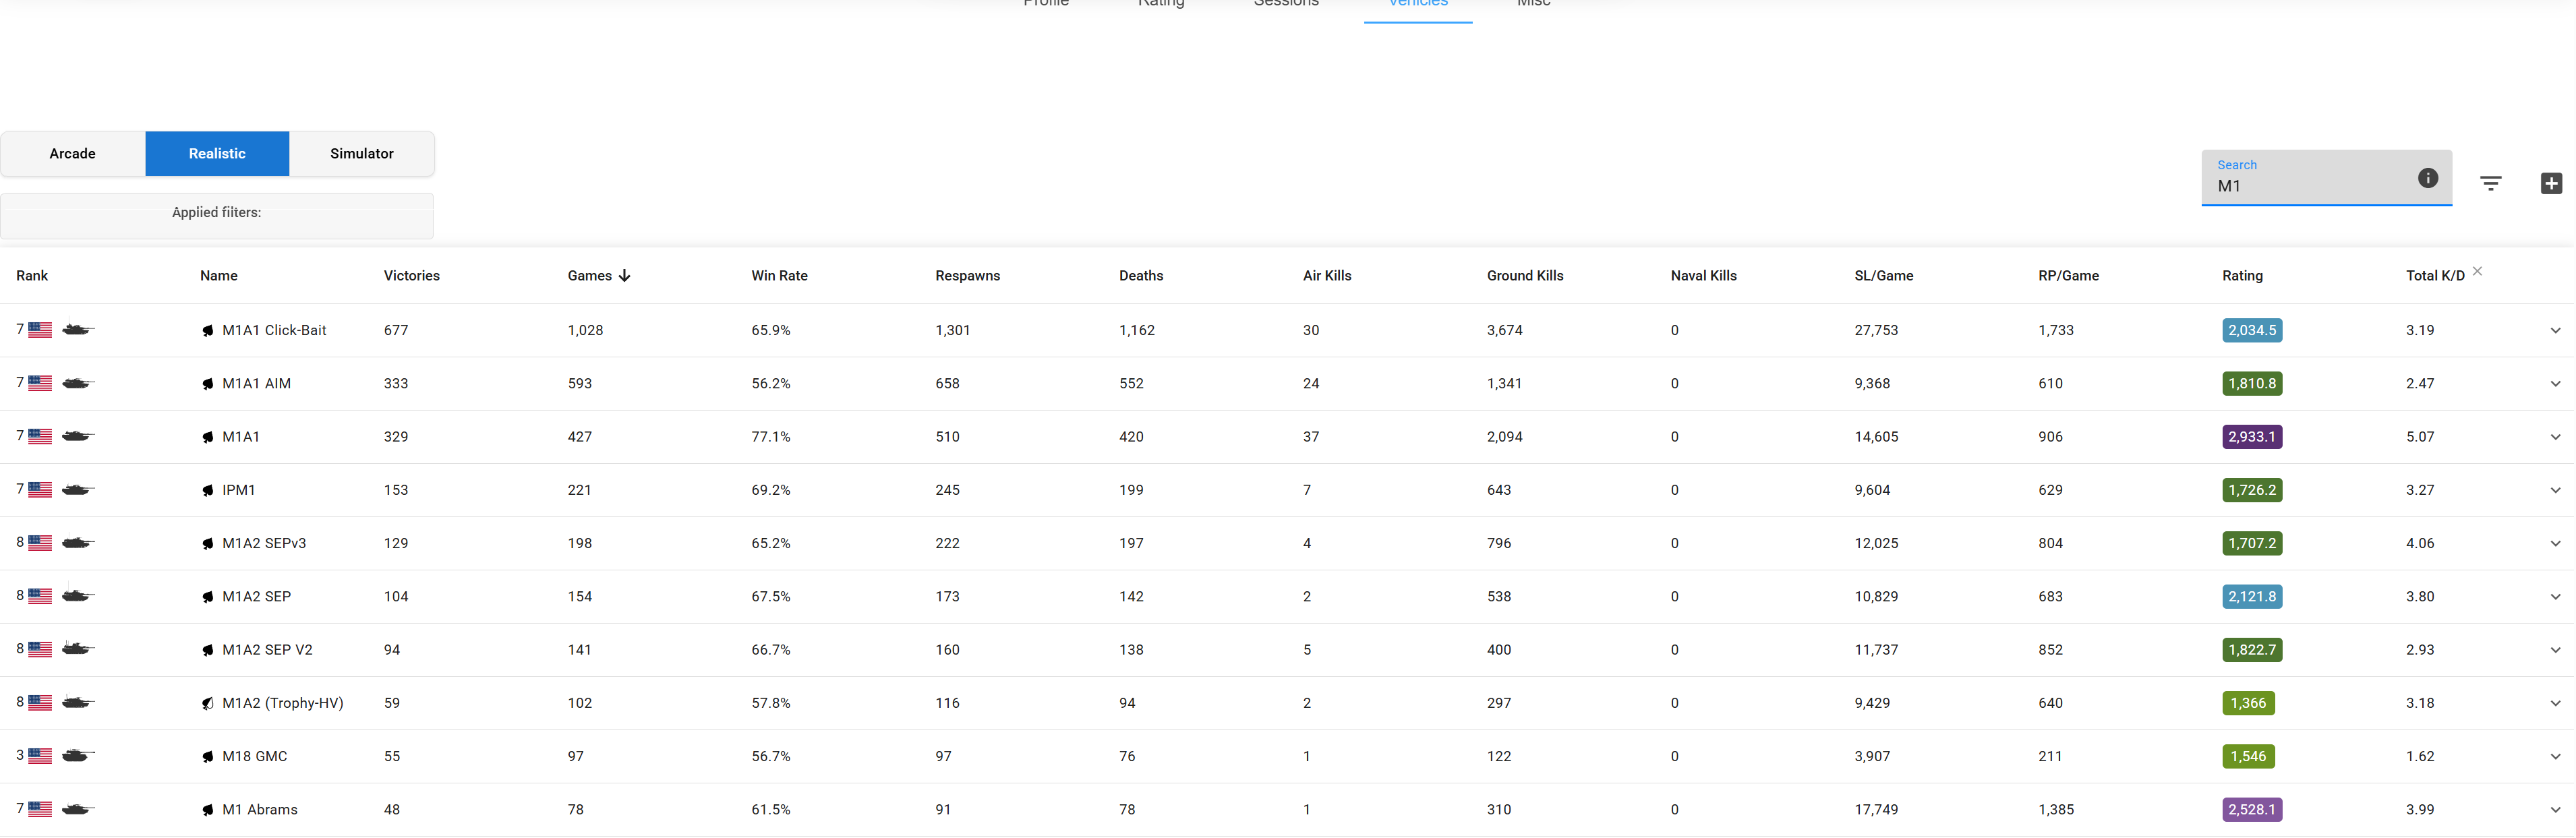Screen dimensions: 2576x838
Task: Click the purple 2,933.1 rating badge
Action: (2252, 437)
